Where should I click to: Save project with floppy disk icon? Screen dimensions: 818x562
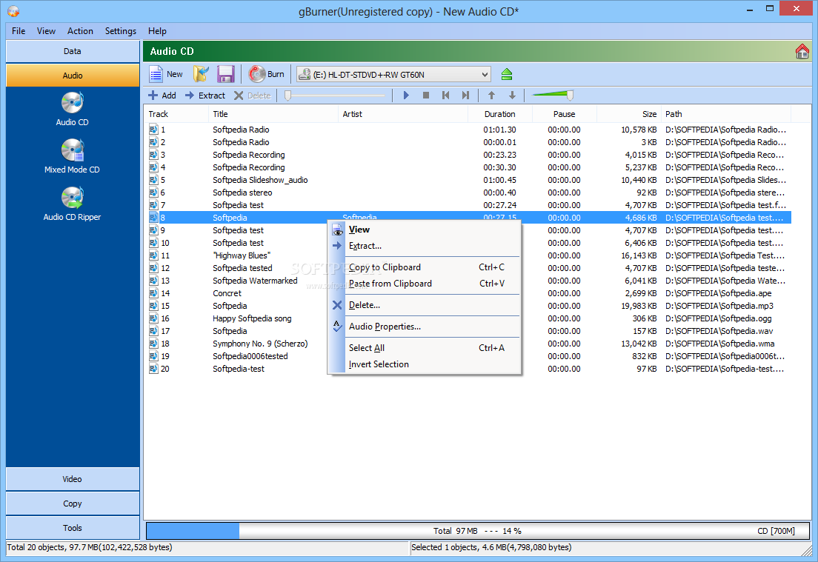[225, 75]
